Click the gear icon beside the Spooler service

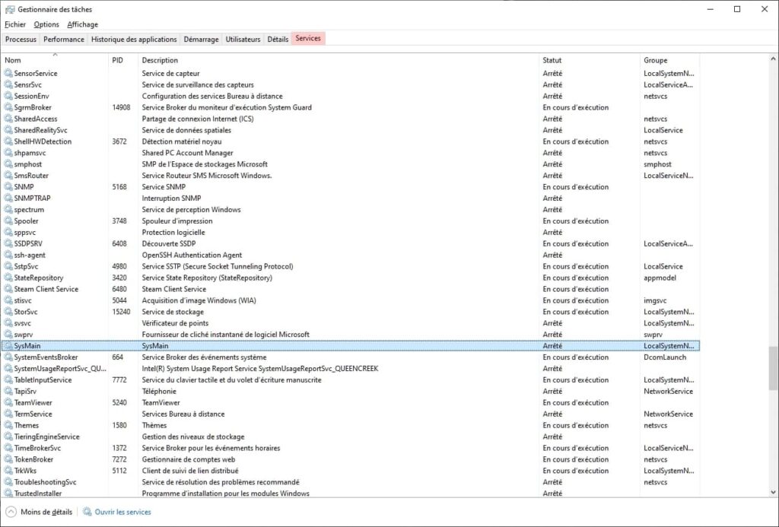(8, 221)
